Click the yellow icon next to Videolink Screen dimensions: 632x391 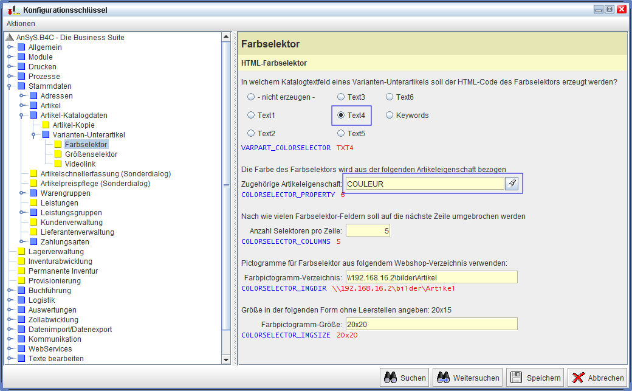(58, 164)
